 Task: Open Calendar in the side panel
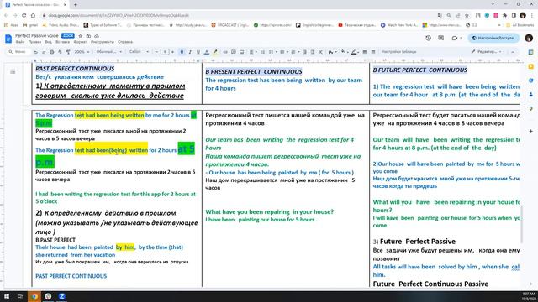[x=530, y=52]
